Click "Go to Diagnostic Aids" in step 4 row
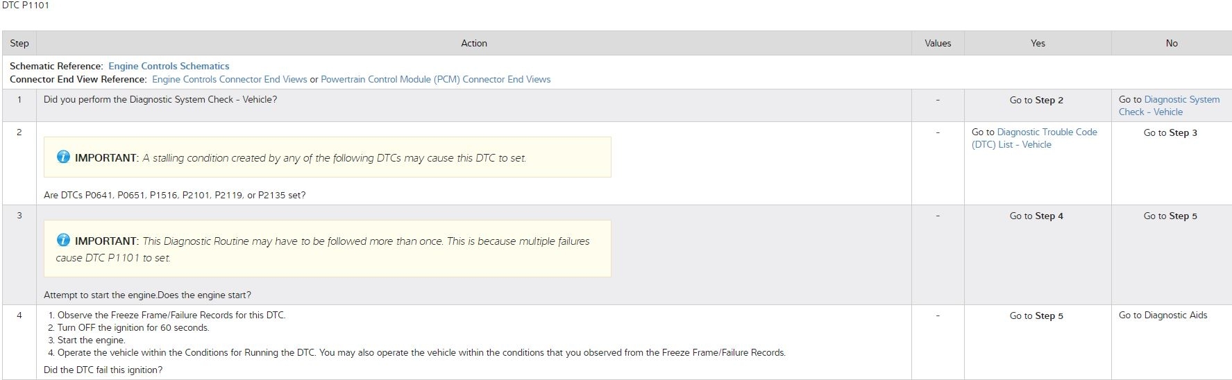 pos(1163,315)
